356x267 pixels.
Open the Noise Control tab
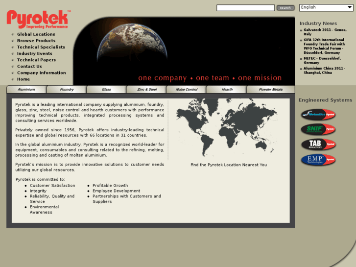coord(187,89)
